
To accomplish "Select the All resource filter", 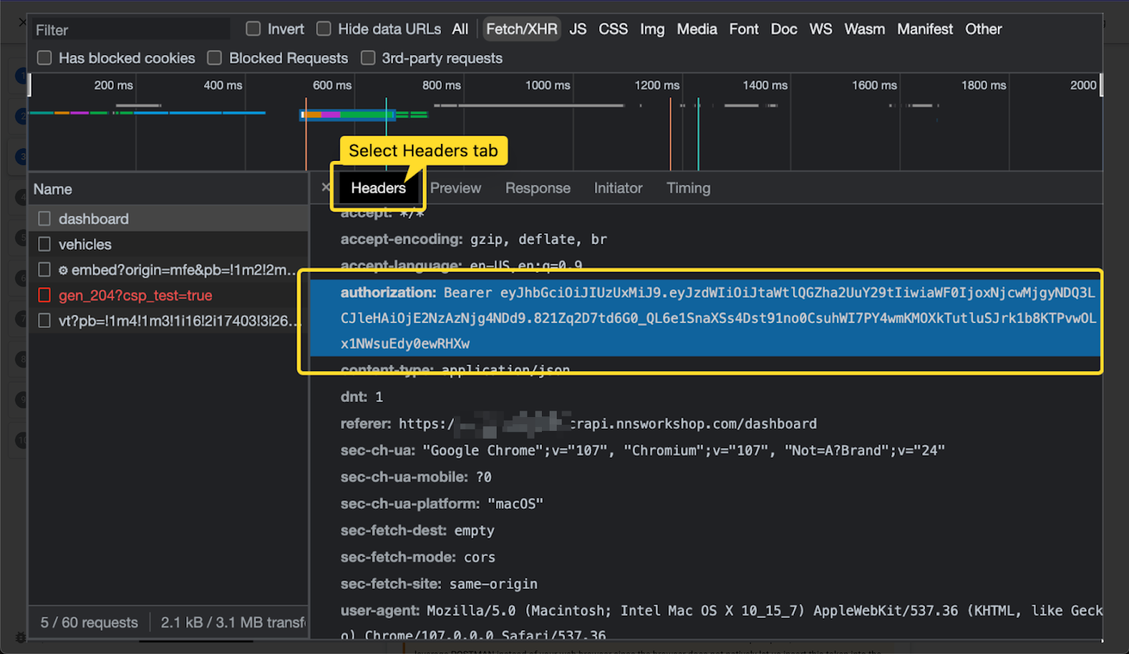I will tap(460, 29).
